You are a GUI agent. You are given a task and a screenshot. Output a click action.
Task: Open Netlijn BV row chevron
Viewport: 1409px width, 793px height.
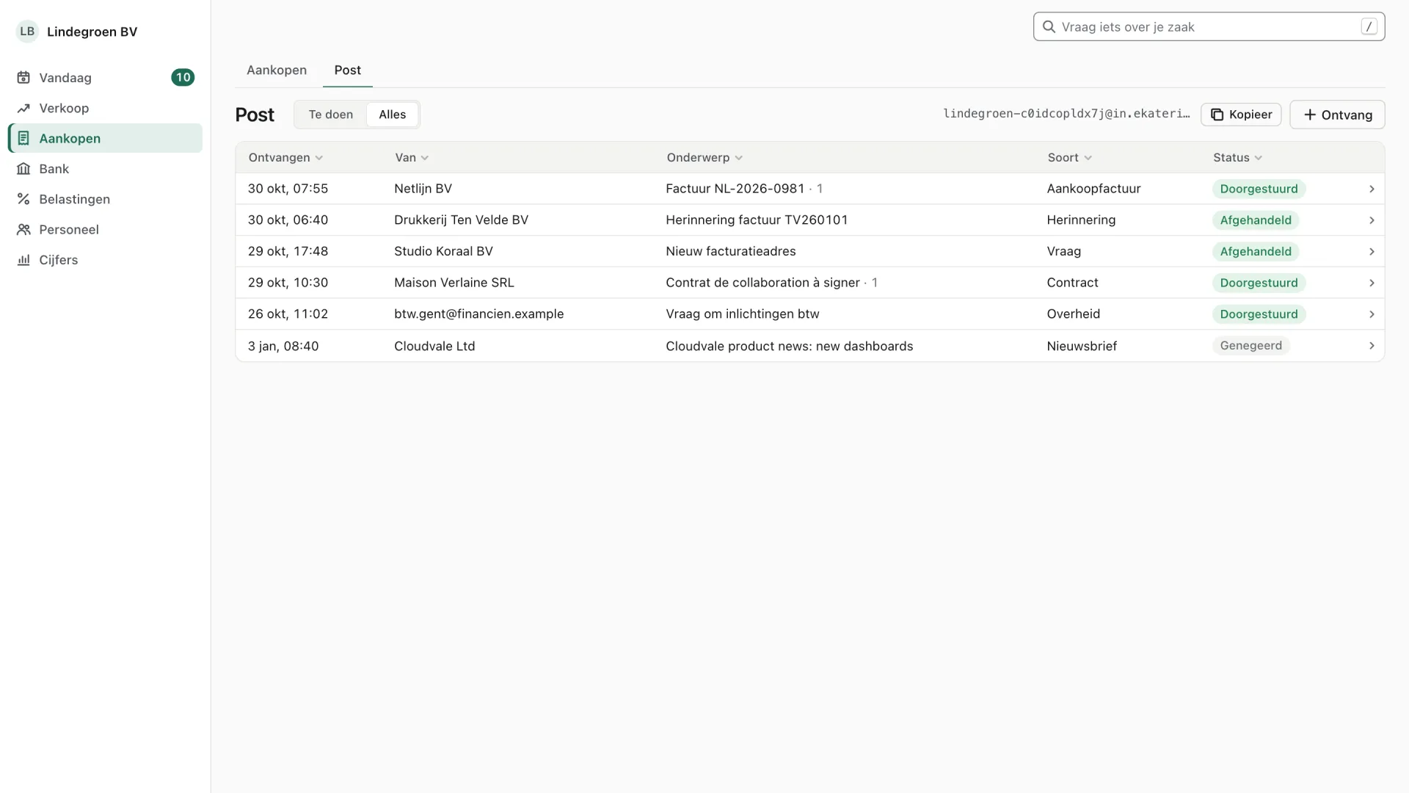1372,189
